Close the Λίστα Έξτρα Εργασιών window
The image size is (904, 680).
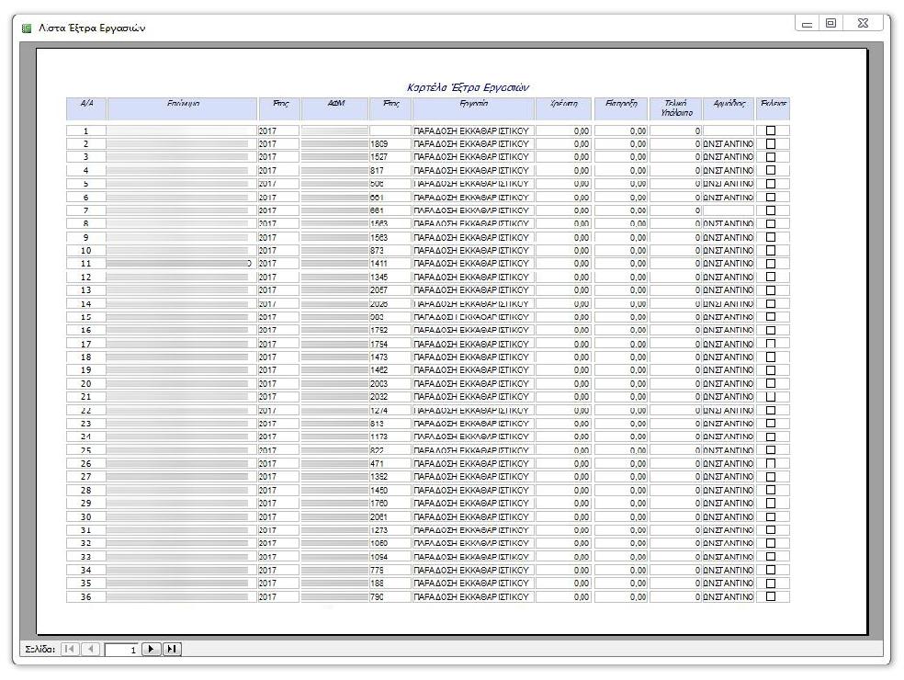pos(863,24)
